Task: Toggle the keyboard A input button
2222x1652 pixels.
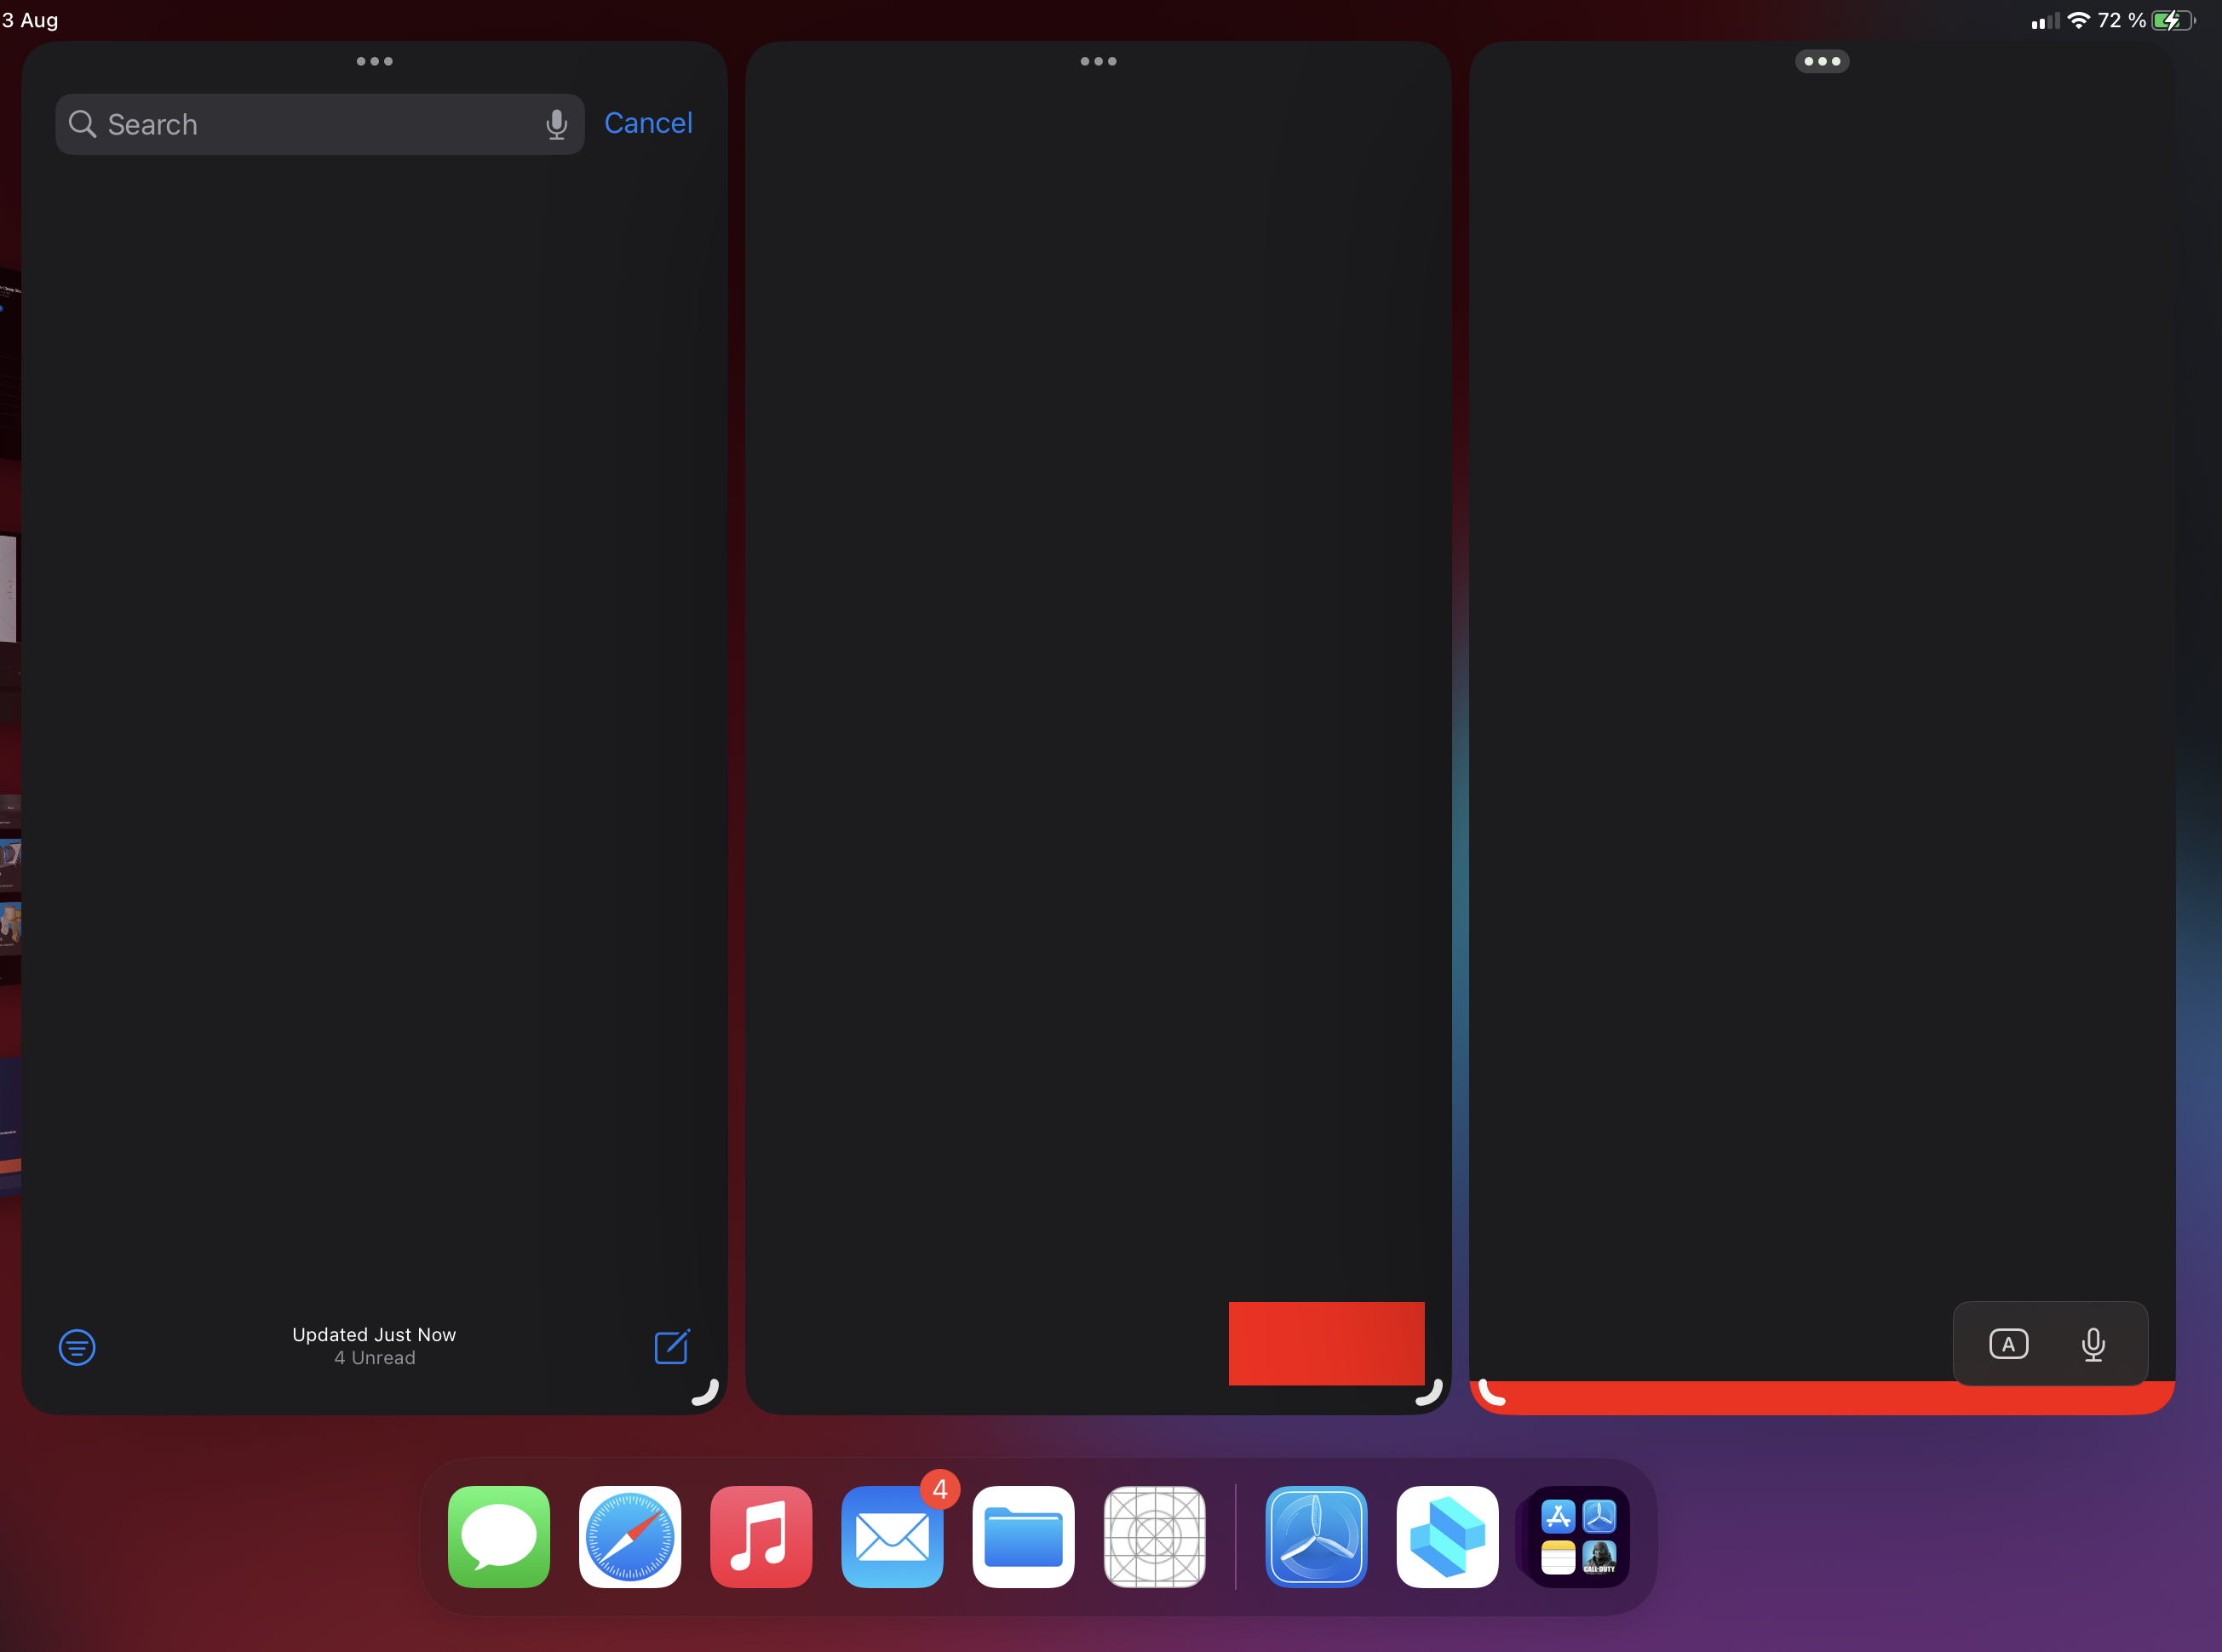Action: (x=2008, y=1344)
